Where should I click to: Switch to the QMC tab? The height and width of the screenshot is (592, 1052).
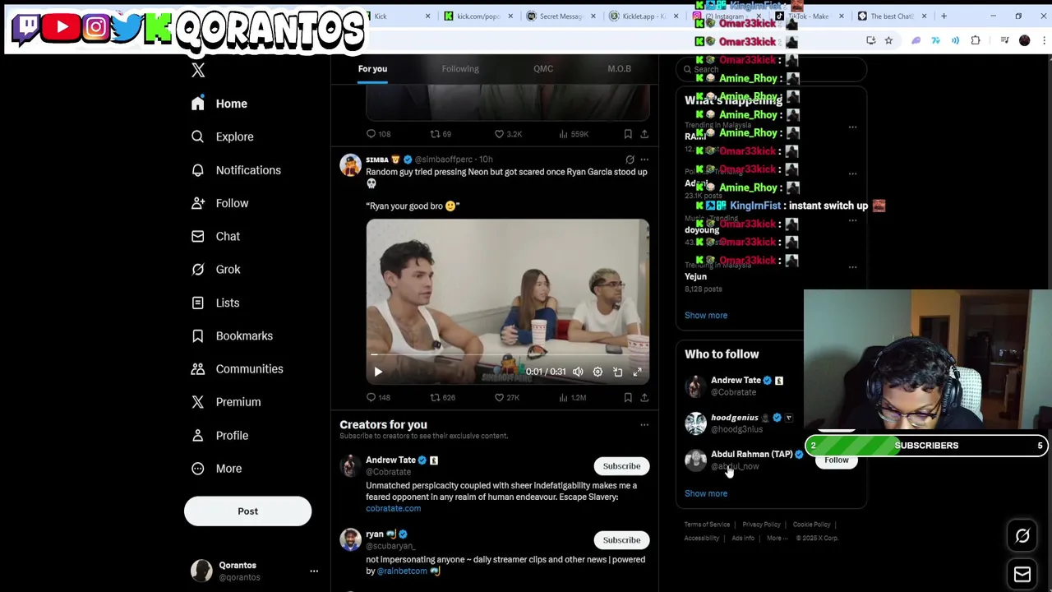point(543,69)
